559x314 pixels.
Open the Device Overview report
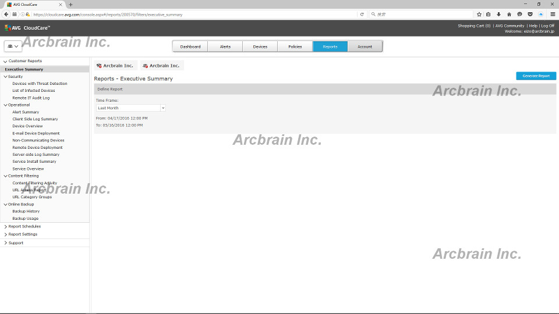click(x=27, y=126)
